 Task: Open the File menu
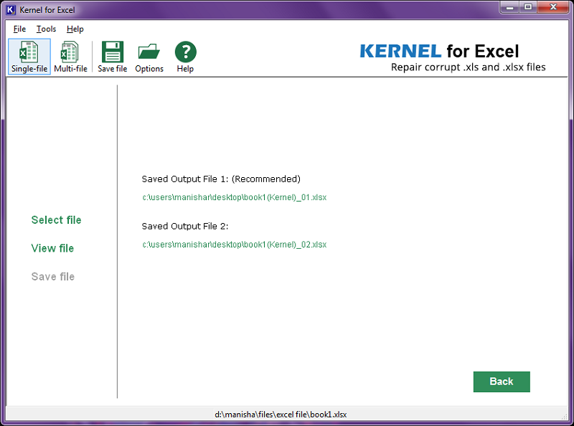19,29
